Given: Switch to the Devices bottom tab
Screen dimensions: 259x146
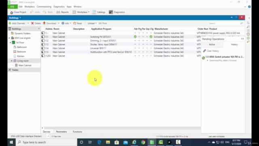Looking at the screenshot, I should (x=47, y=132).
